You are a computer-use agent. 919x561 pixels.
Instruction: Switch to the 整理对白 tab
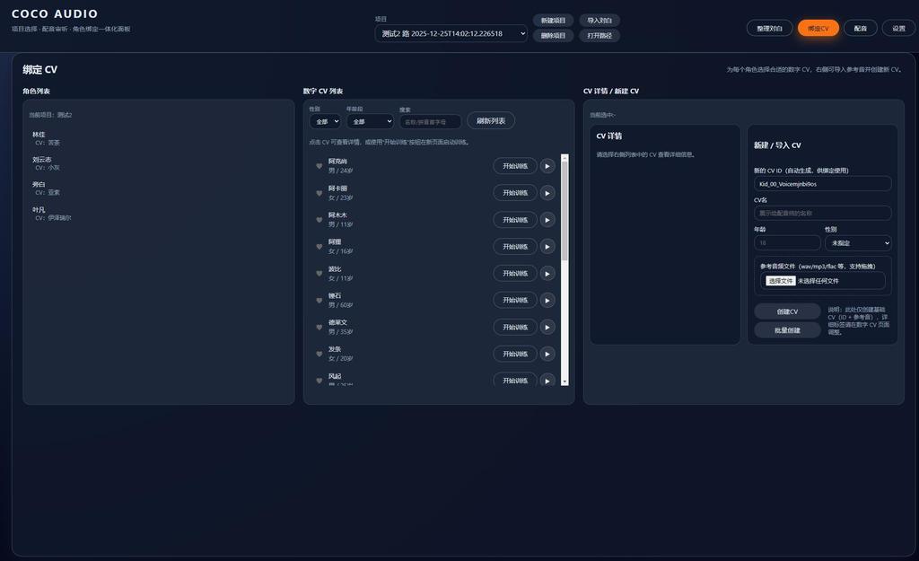(x=769, y=28)
